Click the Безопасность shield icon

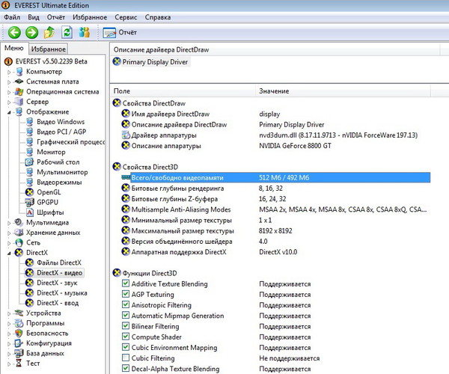click(x=19, y=333)
